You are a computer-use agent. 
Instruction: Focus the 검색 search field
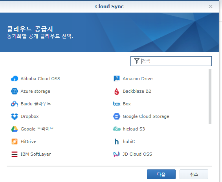pos(171,61)
